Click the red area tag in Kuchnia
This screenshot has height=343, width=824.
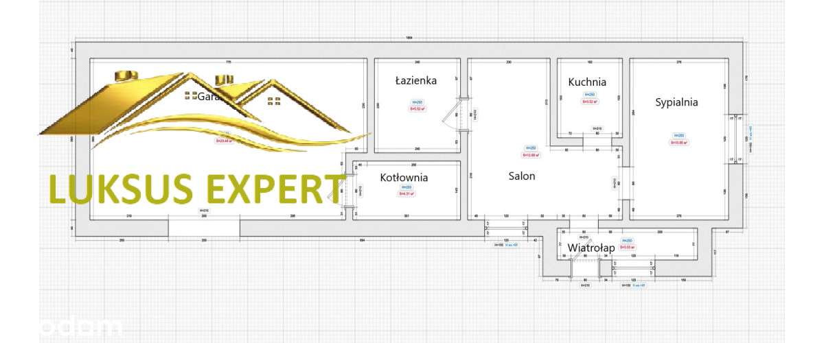[x=589, y=102]
